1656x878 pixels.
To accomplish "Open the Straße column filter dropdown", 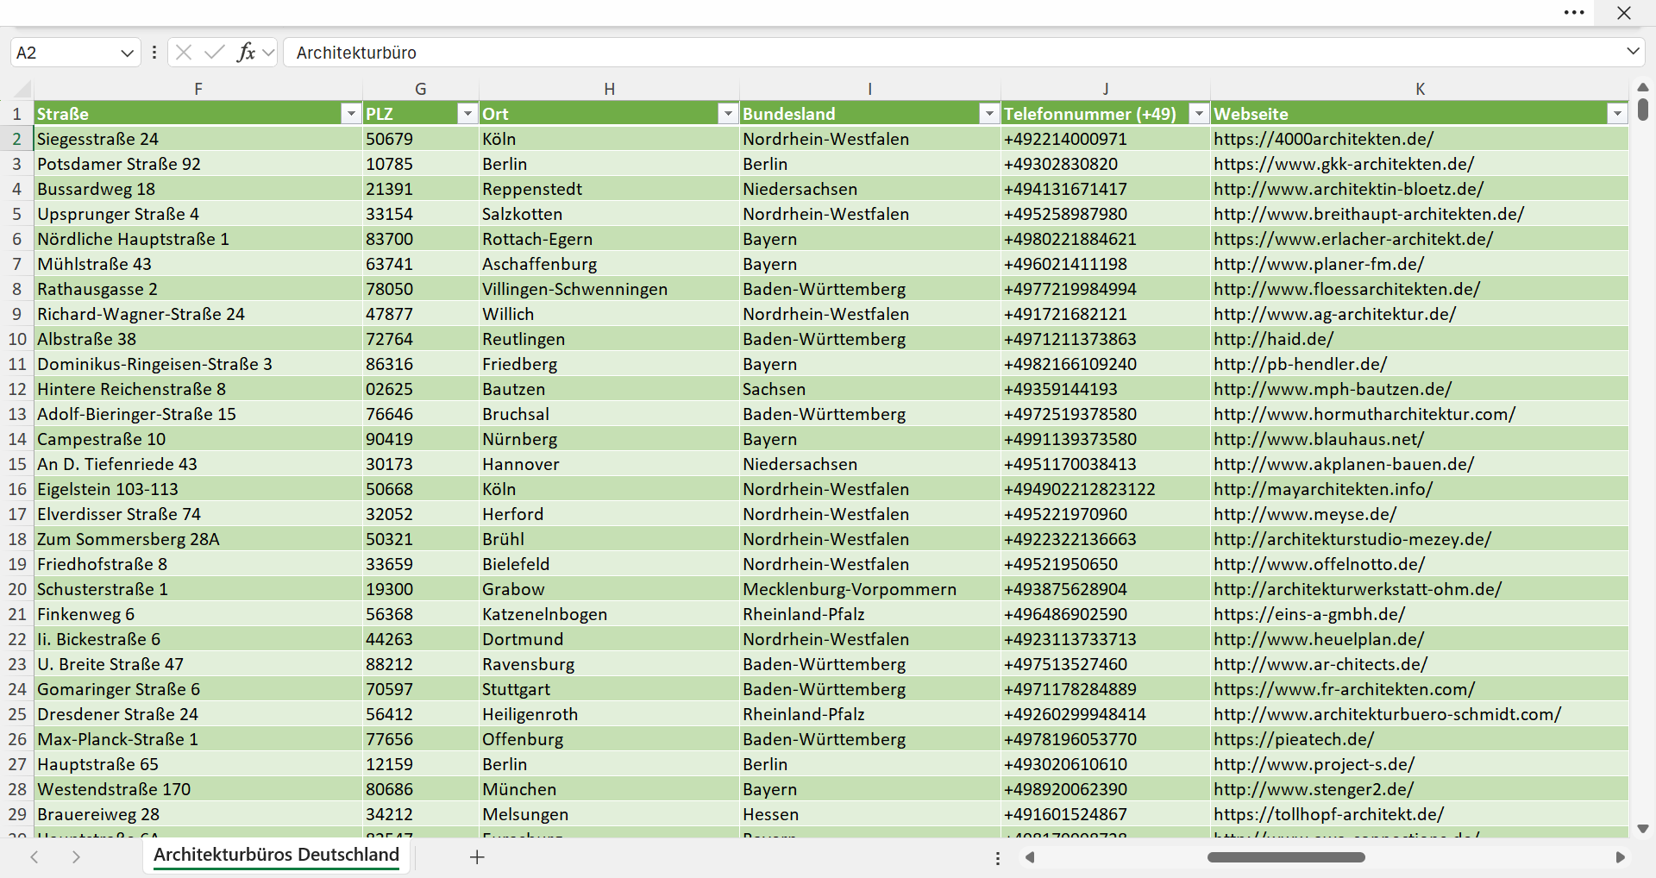I will point(350,114).
